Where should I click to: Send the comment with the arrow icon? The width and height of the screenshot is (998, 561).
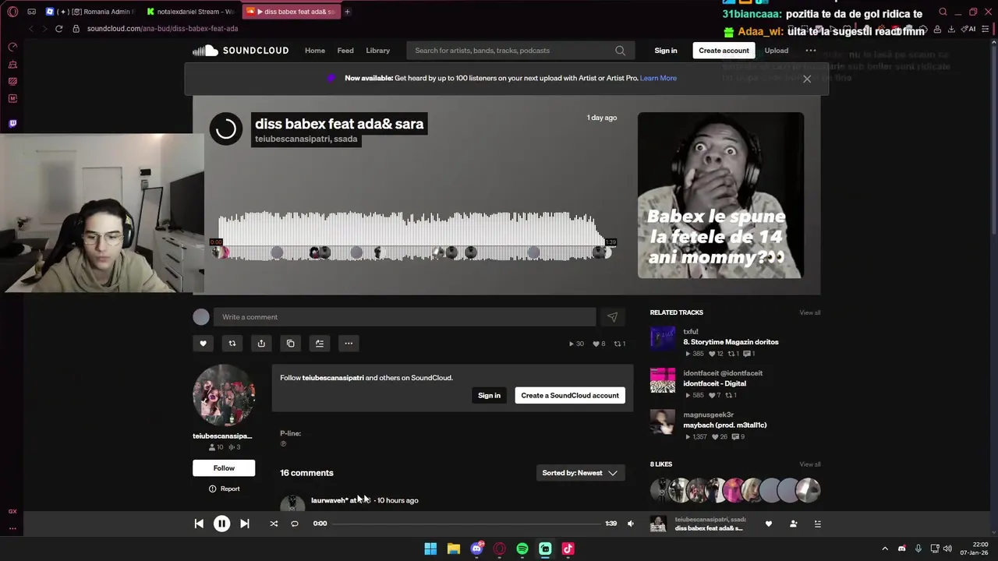coord(612,317)
